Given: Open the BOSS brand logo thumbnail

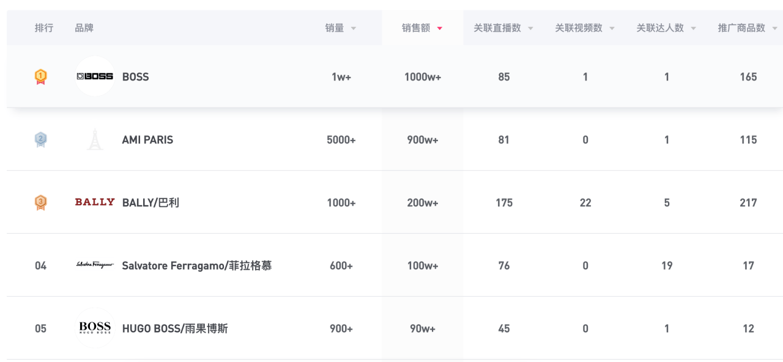Looking at the screenshot, I should point(95,76).
